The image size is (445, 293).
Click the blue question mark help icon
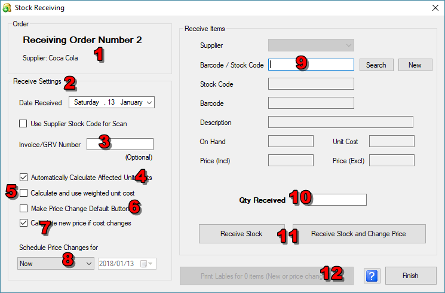[371, 276]
